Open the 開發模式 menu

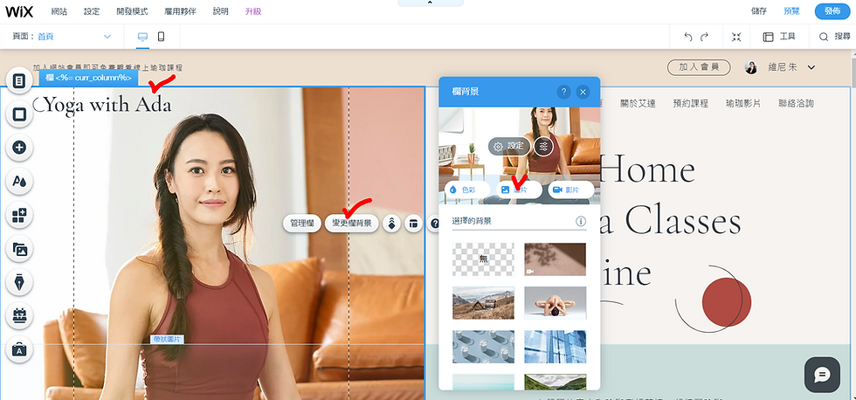(x=132, y=11)
